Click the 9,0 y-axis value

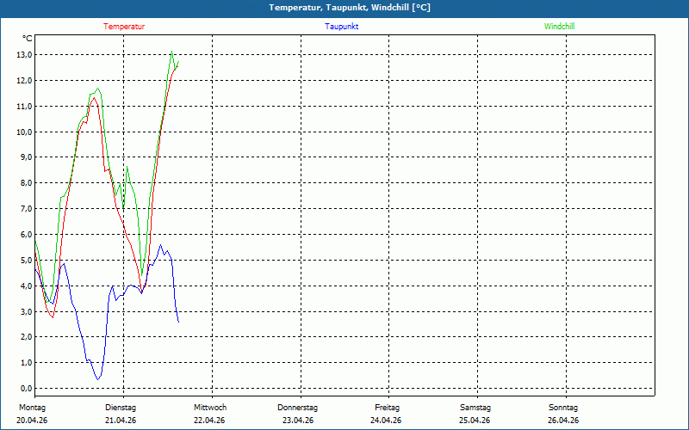click(x=26, y=157)
